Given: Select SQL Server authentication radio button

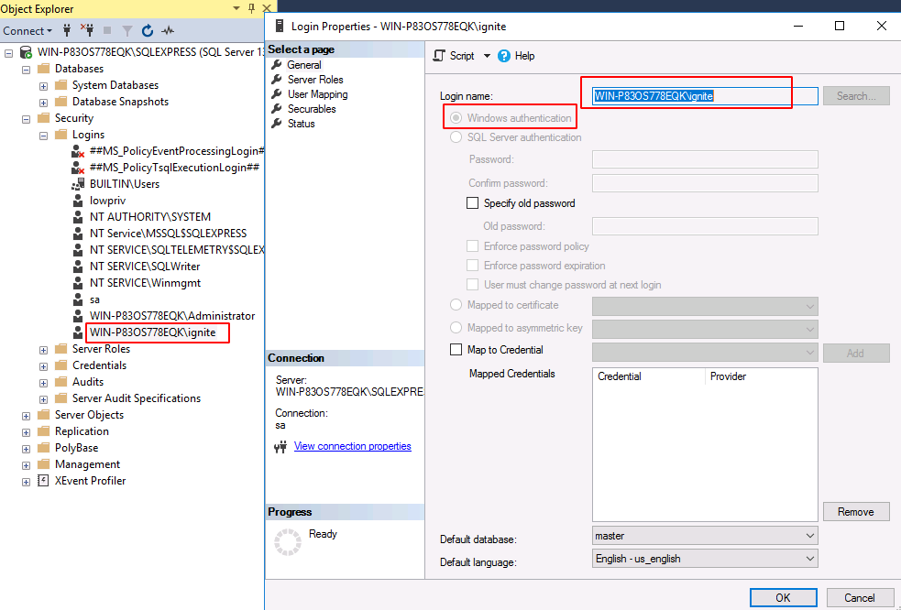Looking at the screenshot, I should (456, 137).
